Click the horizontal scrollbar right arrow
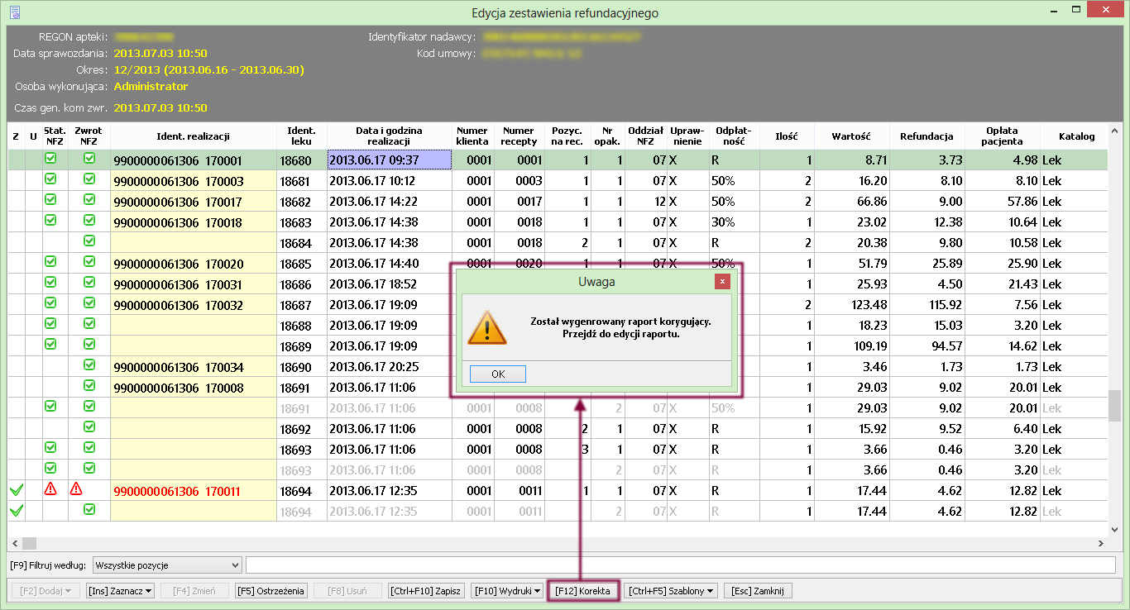 tap(1101, 543)
